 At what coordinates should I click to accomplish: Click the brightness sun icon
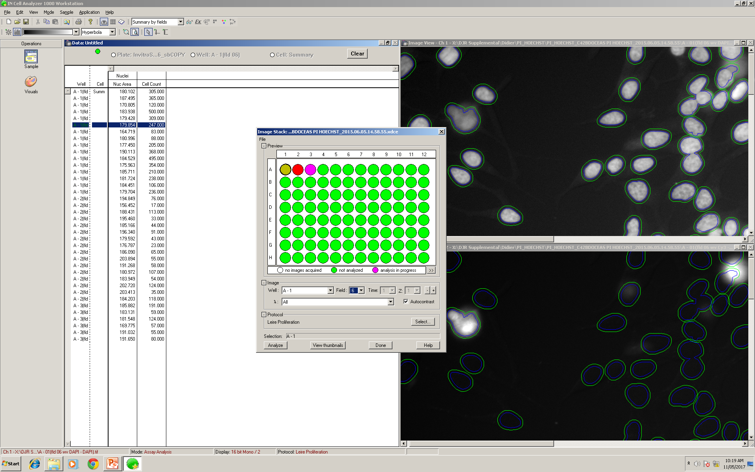coord(8,32)
